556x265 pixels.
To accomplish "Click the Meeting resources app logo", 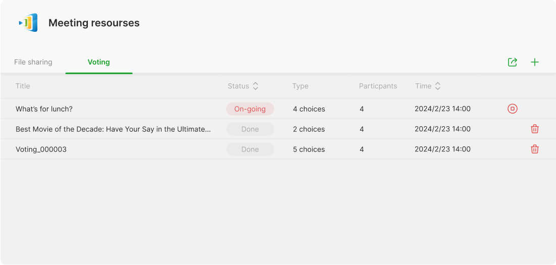I will pyautogui.click(x=28, y=23).
